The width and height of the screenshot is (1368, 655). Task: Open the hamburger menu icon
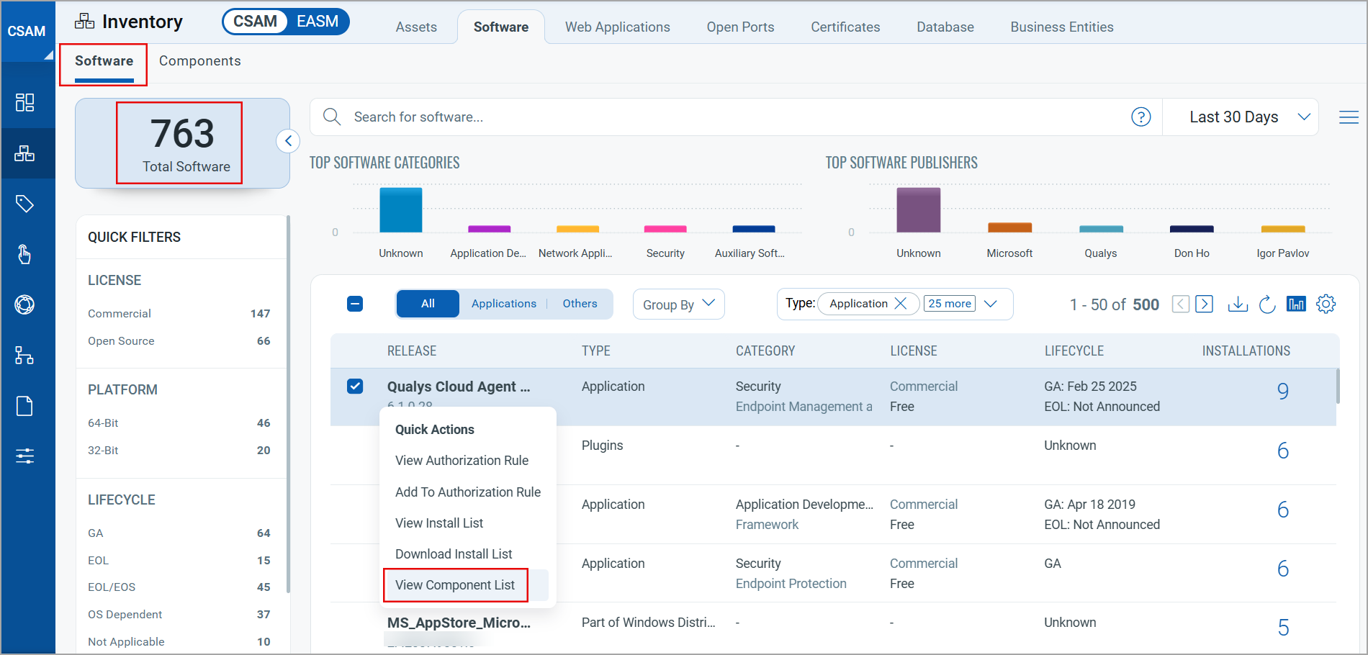point(1349,117)
